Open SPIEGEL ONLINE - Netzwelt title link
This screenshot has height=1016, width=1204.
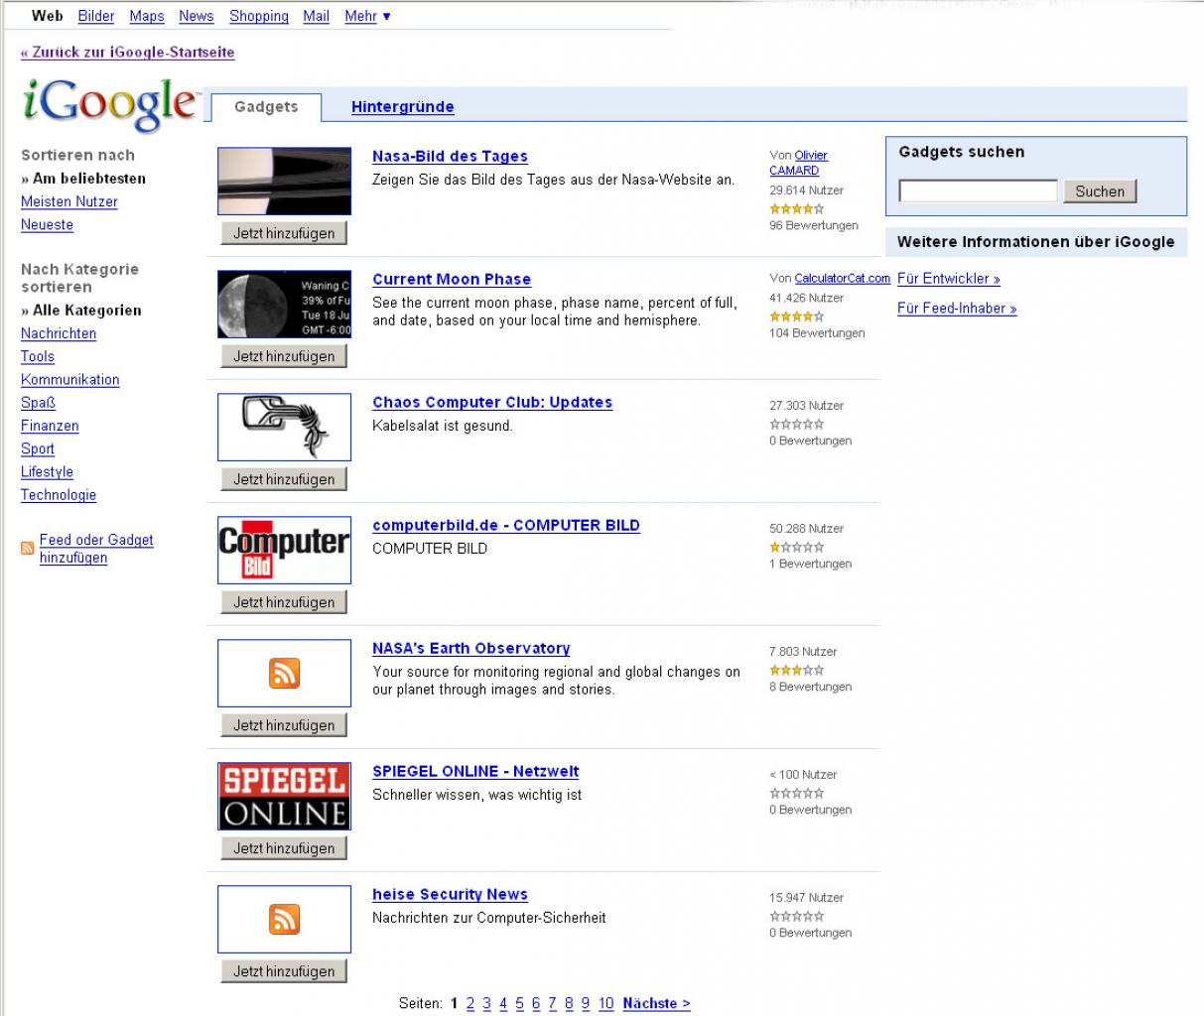(475, 771)
